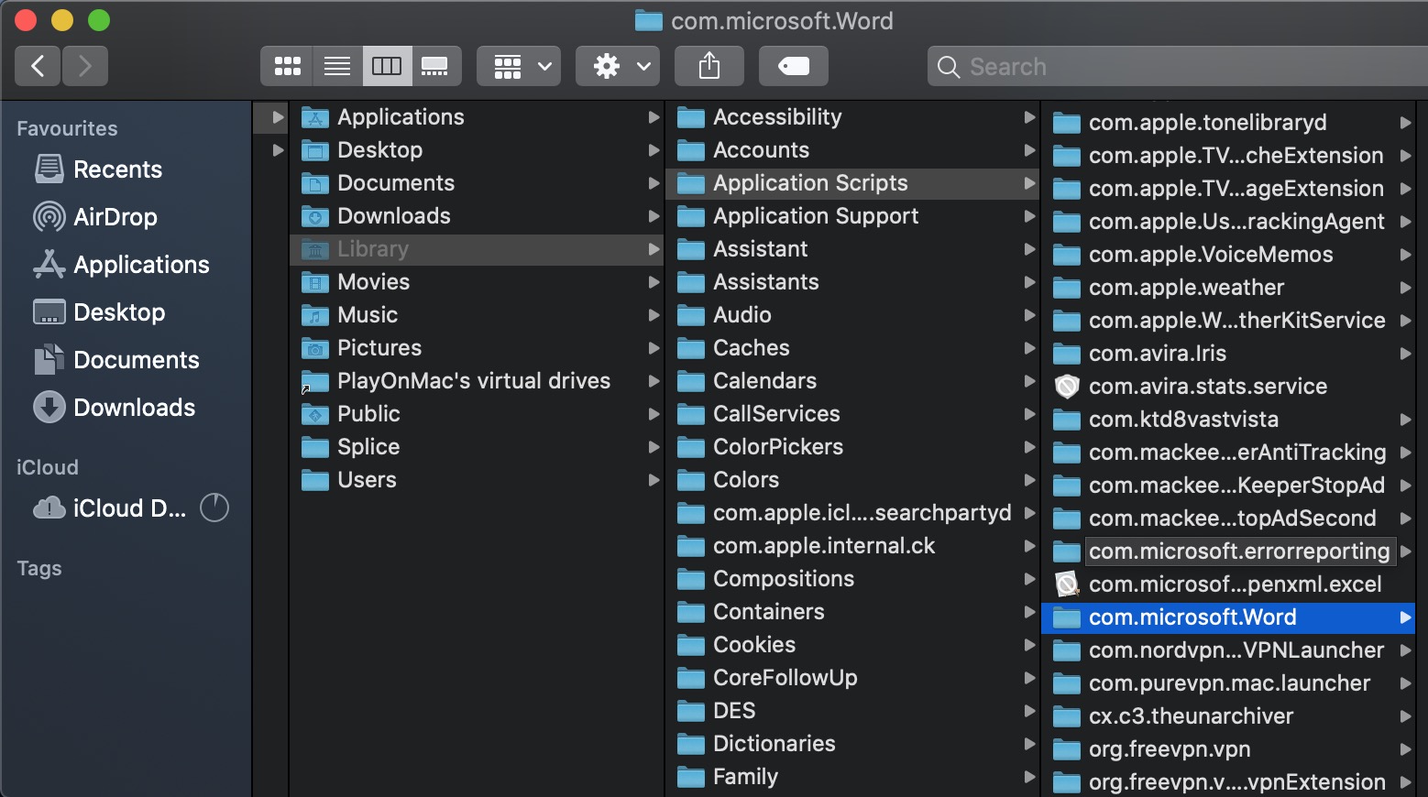This screenshot has width=1428, height=797.
Task: Click the Search field
Action: click(x=1178, y=66)
